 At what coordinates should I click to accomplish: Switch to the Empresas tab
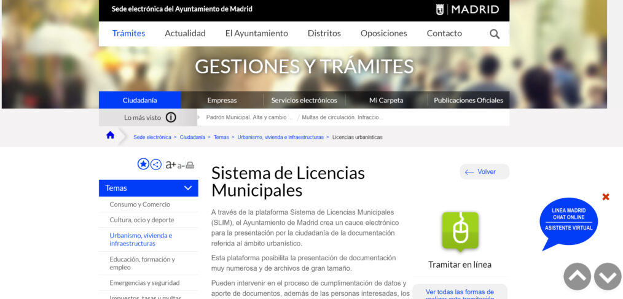click(x=222, y=100)
